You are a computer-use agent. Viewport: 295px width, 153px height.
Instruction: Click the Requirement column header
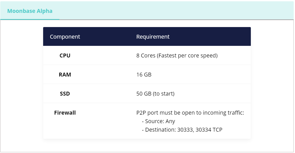point(153,37)
